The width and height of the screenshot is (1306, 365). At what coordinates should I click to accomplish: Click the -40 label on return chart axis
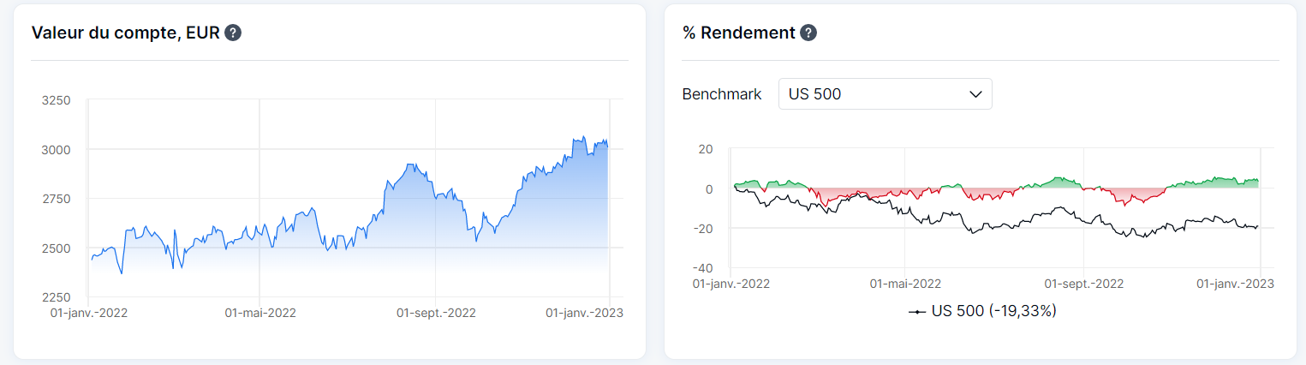tap(702, 268)
